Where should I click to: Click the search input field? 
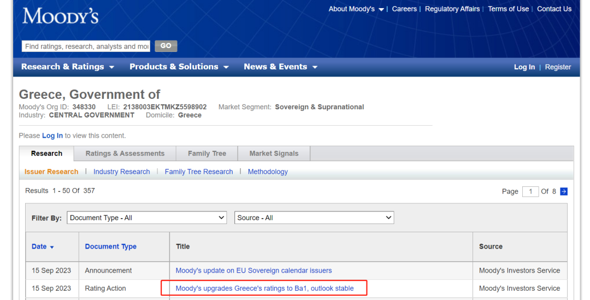click(x=86, y=46)
